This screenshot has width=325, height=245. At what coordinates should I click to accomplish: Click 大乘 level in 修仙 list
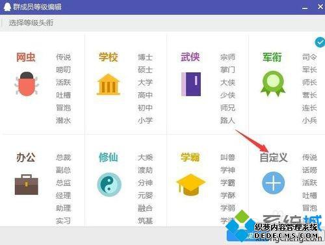(x=145, y=157)
